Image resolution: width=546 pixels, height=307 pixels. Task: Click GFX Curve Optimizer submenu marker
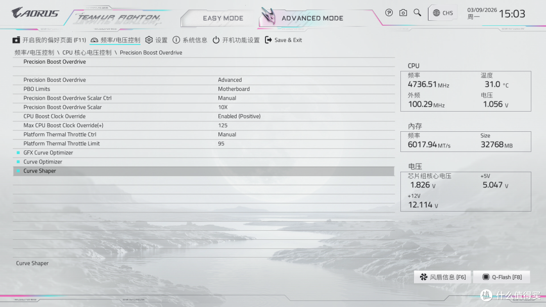coord(18,152)
